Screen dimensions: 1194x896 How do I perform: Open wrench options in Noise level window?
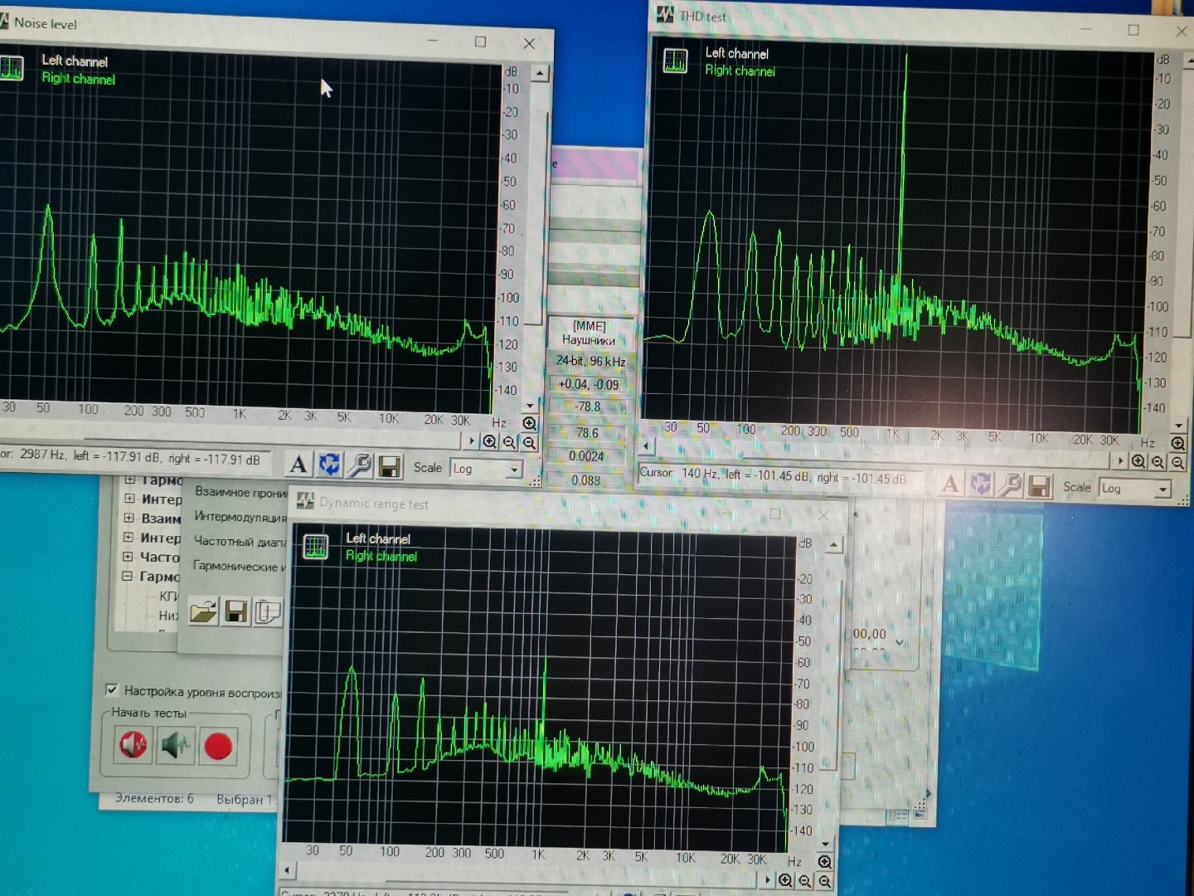coord(360,466)
